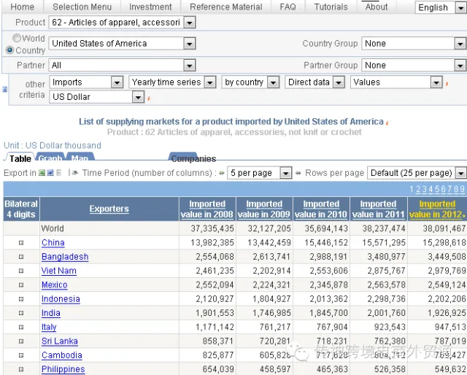The height and width of the screenshot is (375, 467).
Task: Expand Sri Lanka bilateral 4 digits box
Action: [x=21, y=341]
